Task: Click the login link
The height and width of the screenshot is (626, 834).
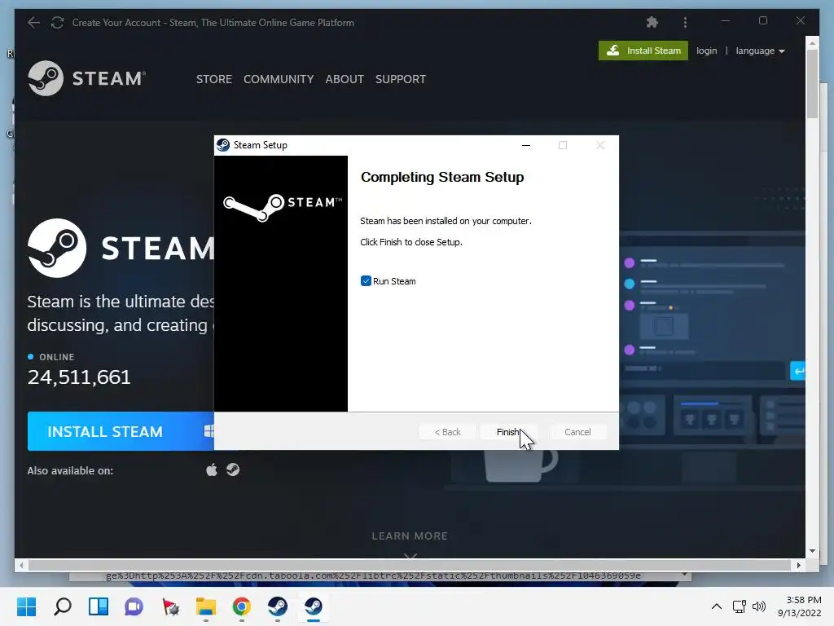Action: tap(706, 51)
